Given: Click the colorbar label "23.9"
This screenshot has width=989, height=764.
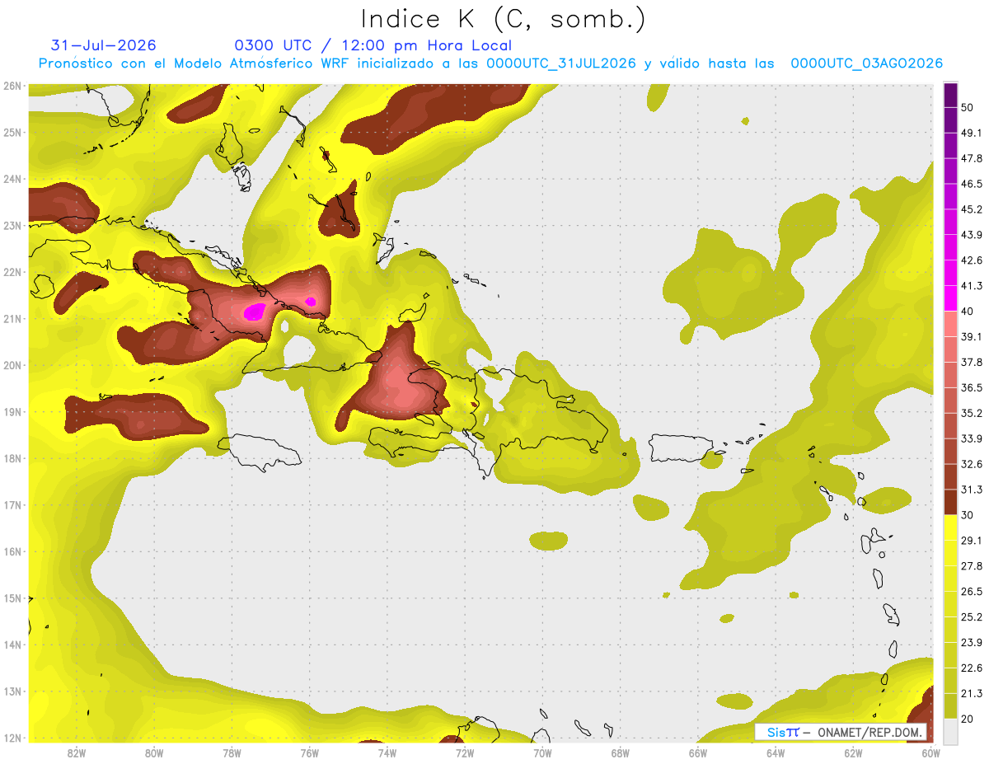Looking at the screenshot, I should (x=971, y=642).
